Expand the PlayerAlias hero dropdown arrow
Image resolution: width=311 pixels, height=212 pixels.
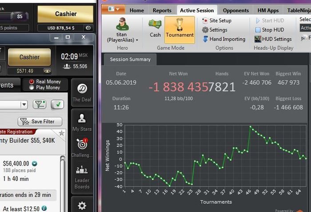137,40
